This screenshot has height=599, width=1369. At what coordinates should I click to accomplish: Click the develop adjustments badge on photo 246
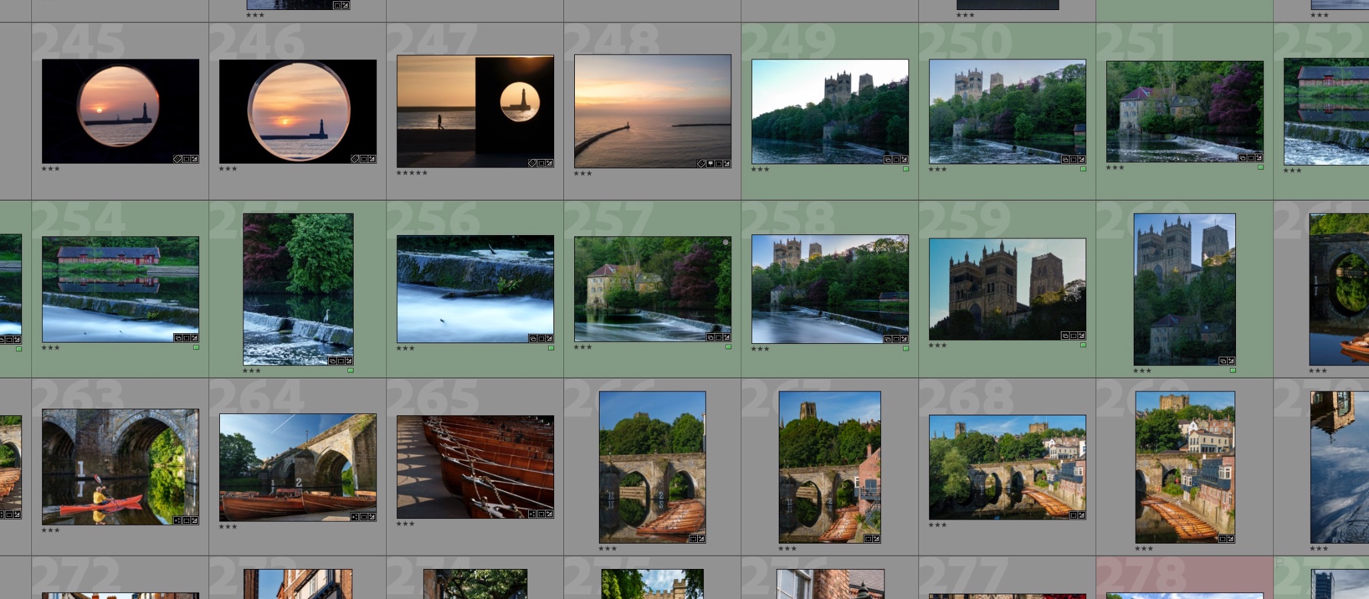click(x=372, y=159)
